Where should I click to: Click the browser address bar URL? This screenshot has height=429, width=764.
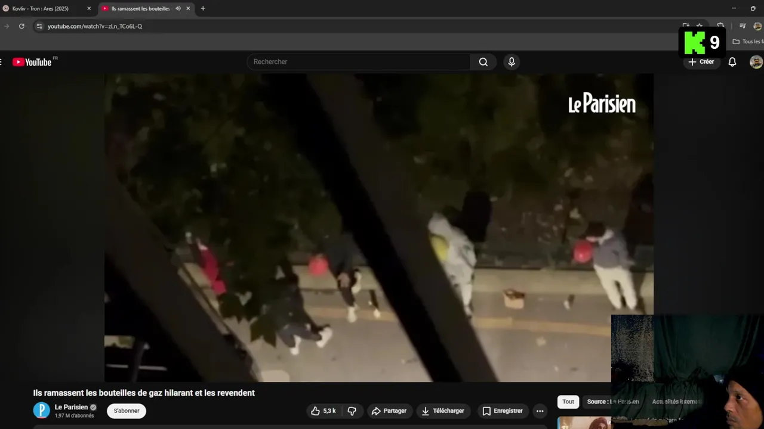click(x=95, y=26)
